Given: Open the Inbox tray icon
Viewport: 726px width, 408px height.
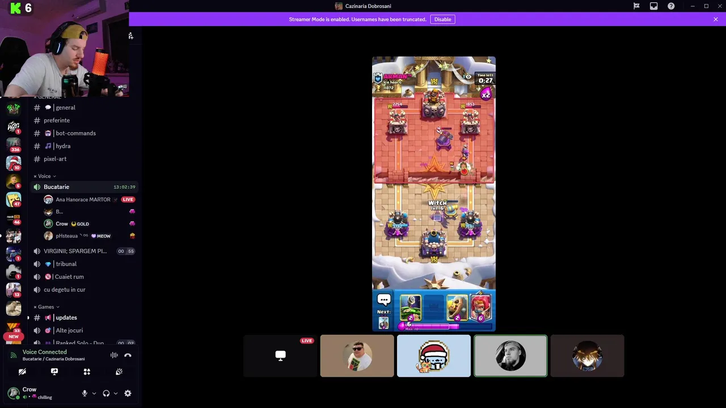Looking at the screenshot, I should [654, 6].
